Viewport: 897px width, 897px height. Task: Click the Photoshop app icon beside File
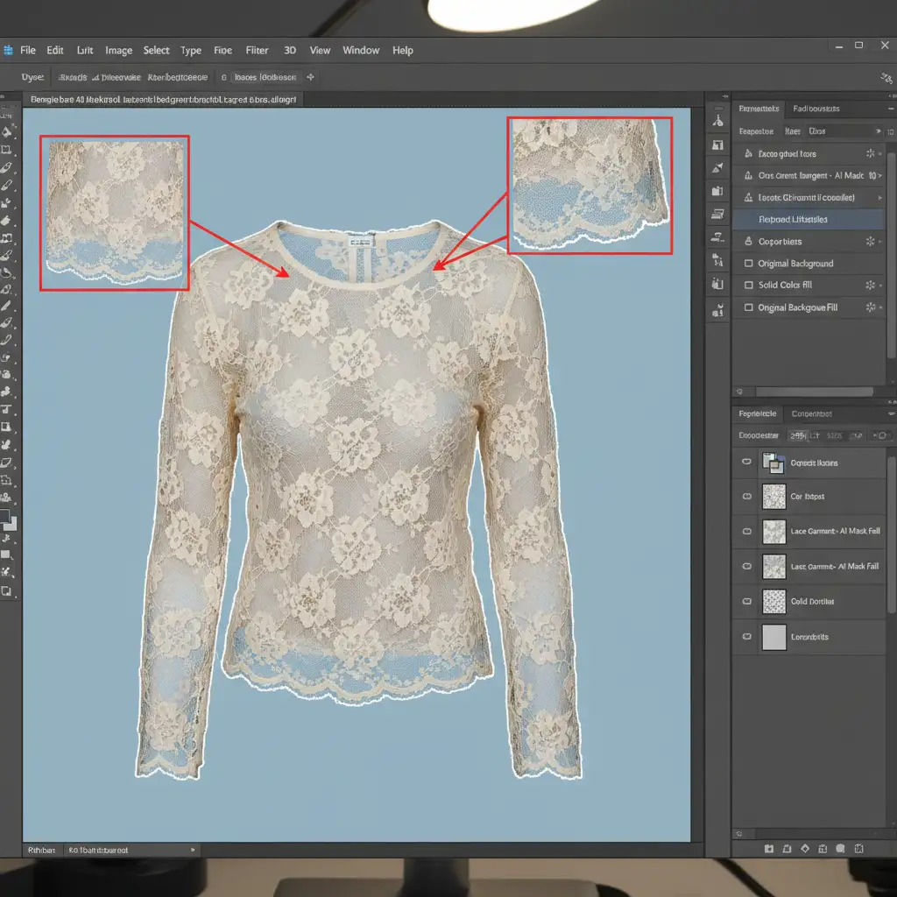pyautogui.click(x=8, y=51)
